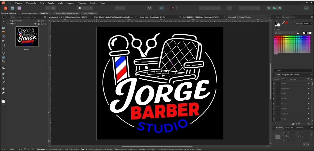Click the account profile icon
This screenshot has height=151, width=314.
point(306,8)
